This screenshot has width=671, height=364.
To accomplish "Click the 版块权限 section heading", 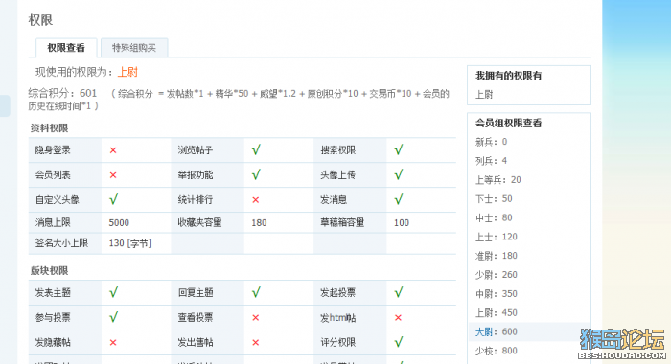I will coord(49,271).
